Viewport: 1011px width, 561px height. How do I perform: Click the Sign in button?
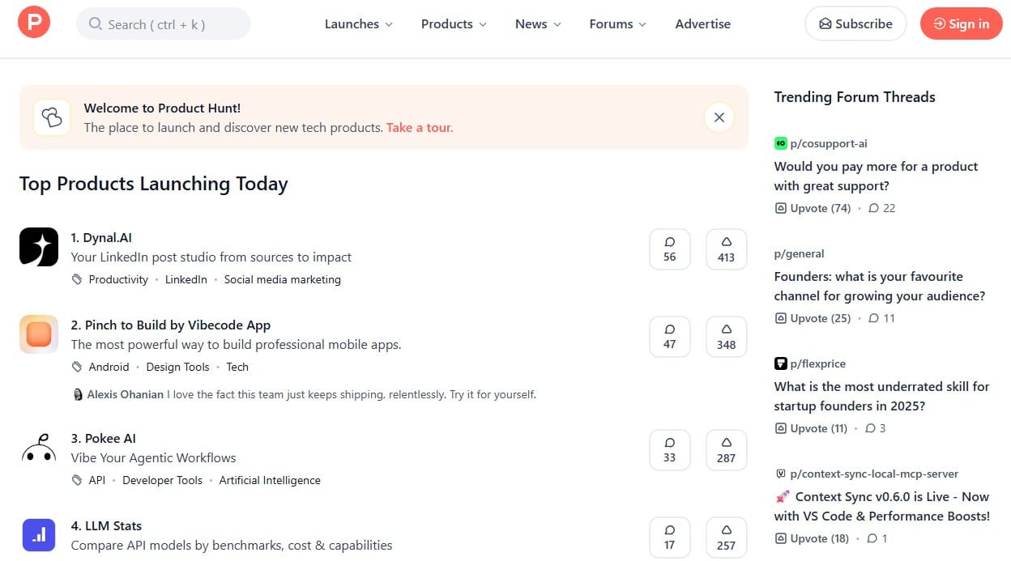pyautogui.click(x=961, y=23)
